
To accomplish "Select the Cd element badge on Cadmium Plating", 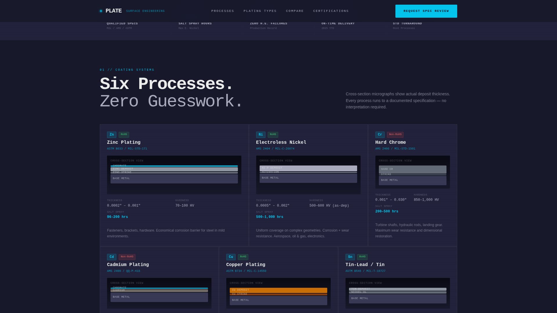I will (x=112, y=257).
